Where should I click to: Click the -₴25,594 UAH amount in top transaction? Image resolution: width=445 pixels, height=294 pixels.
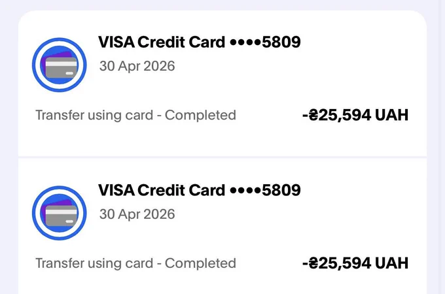point(355,115)
